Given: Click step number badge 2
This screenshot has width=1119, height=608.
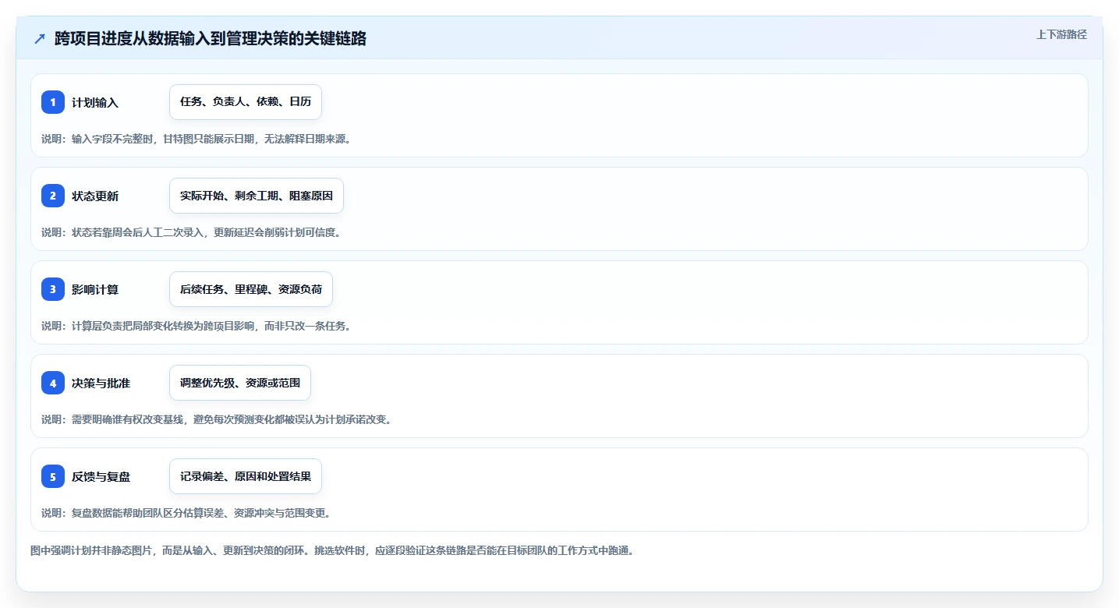Looking at the screenshot, I should (x=53, y=196).
